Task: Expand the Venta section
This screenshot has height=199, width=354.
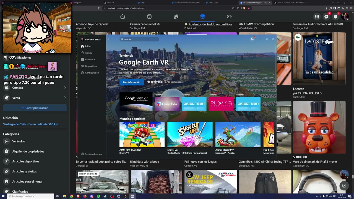Action: tap(35, 98)
